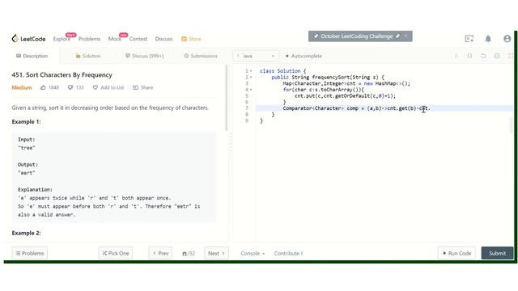Screen dimensions: 518x291
Task: Switch to the Description tab
Action: [x=32, y=56]
